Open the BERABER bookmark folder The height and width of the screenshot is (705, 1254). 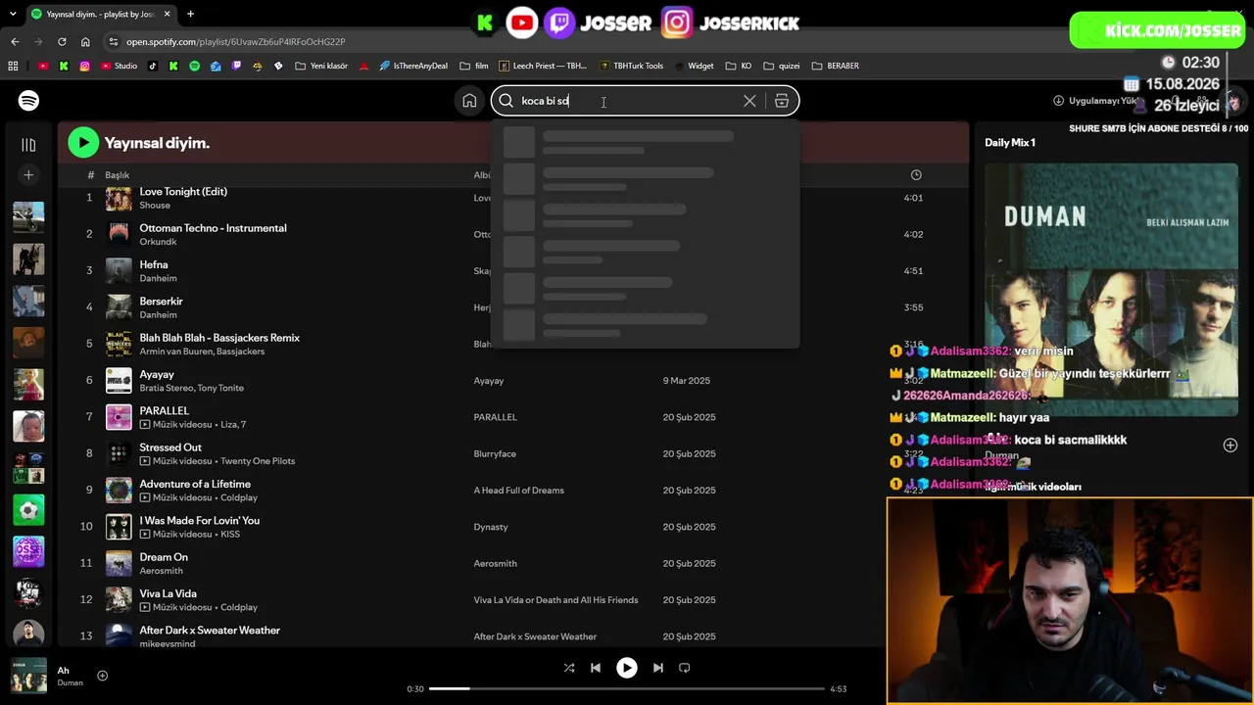pos(836,67)
